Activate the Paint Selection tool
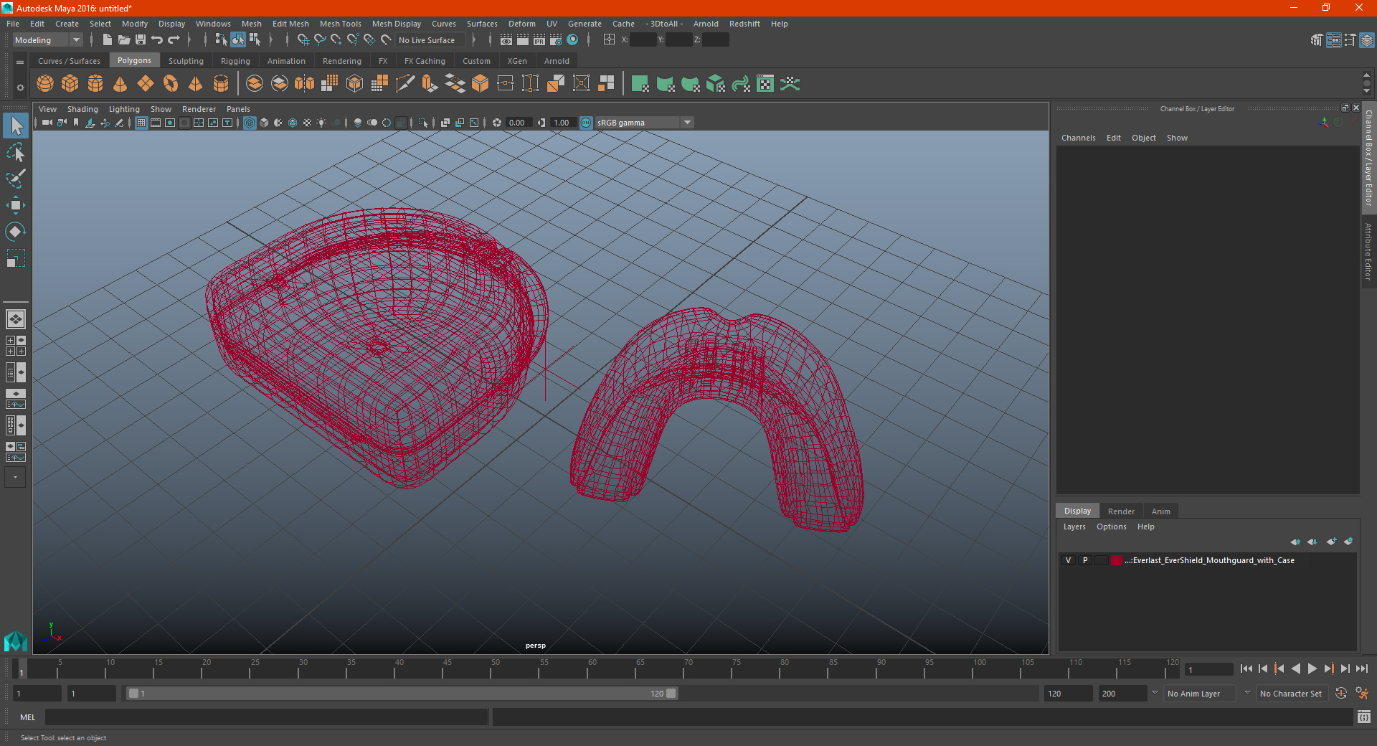 tap(16, 179)
